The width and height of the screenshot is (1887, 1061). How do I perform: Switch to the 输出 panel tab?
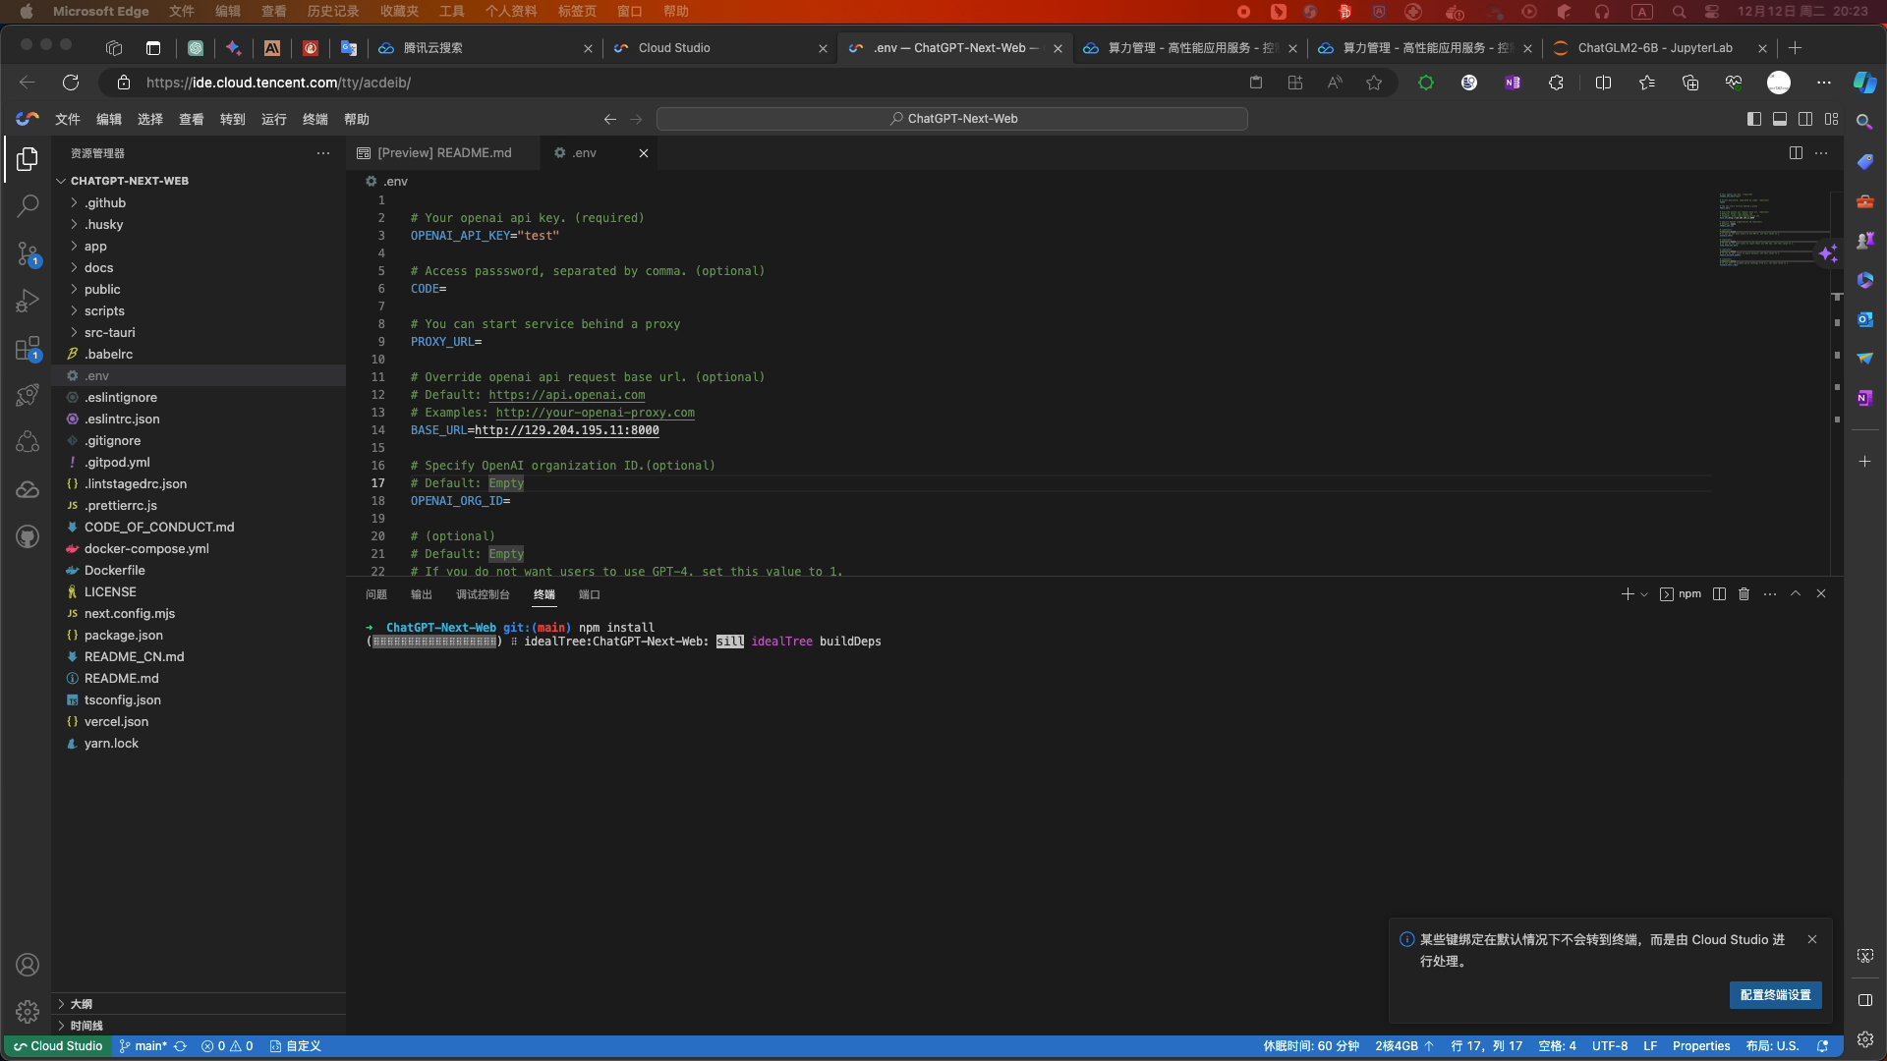click(421, 594)
